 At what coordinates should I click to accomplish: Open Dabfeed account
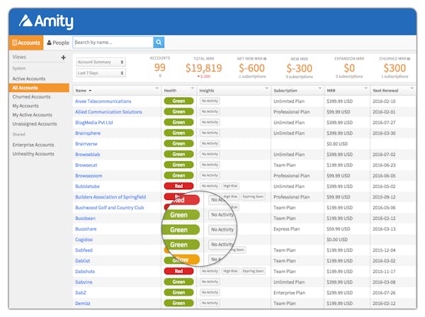[84, 250]
